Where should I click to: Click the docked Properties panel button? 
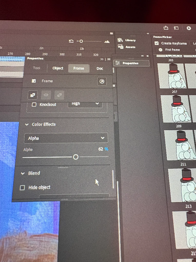131,63
